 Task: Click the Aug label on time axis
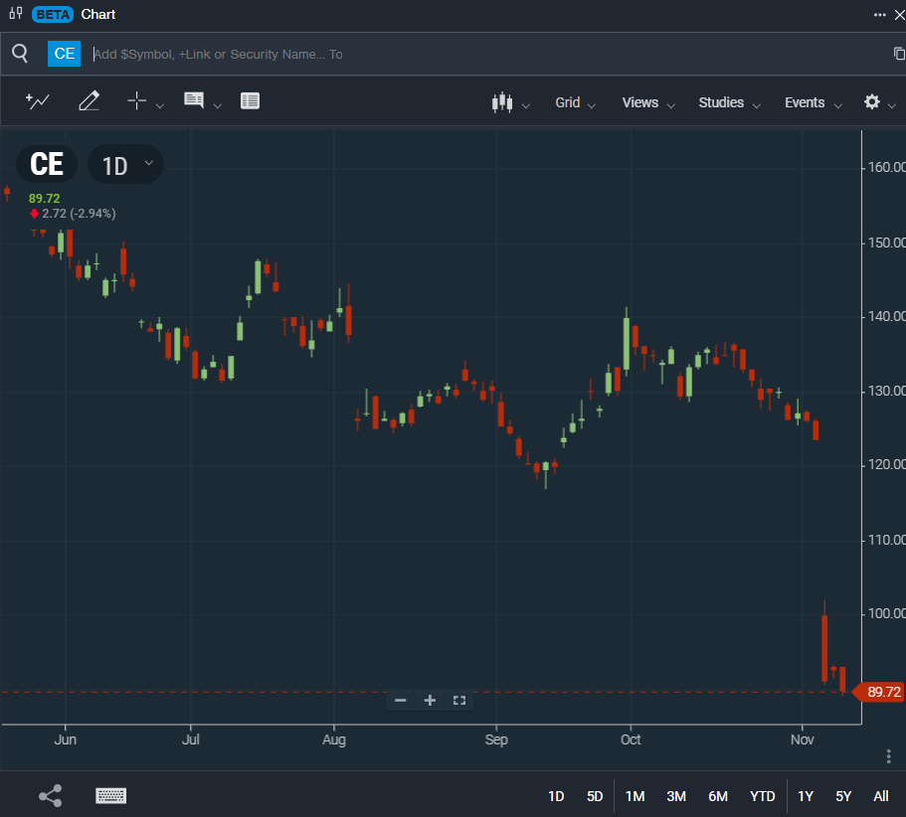(x=334, y=739)
